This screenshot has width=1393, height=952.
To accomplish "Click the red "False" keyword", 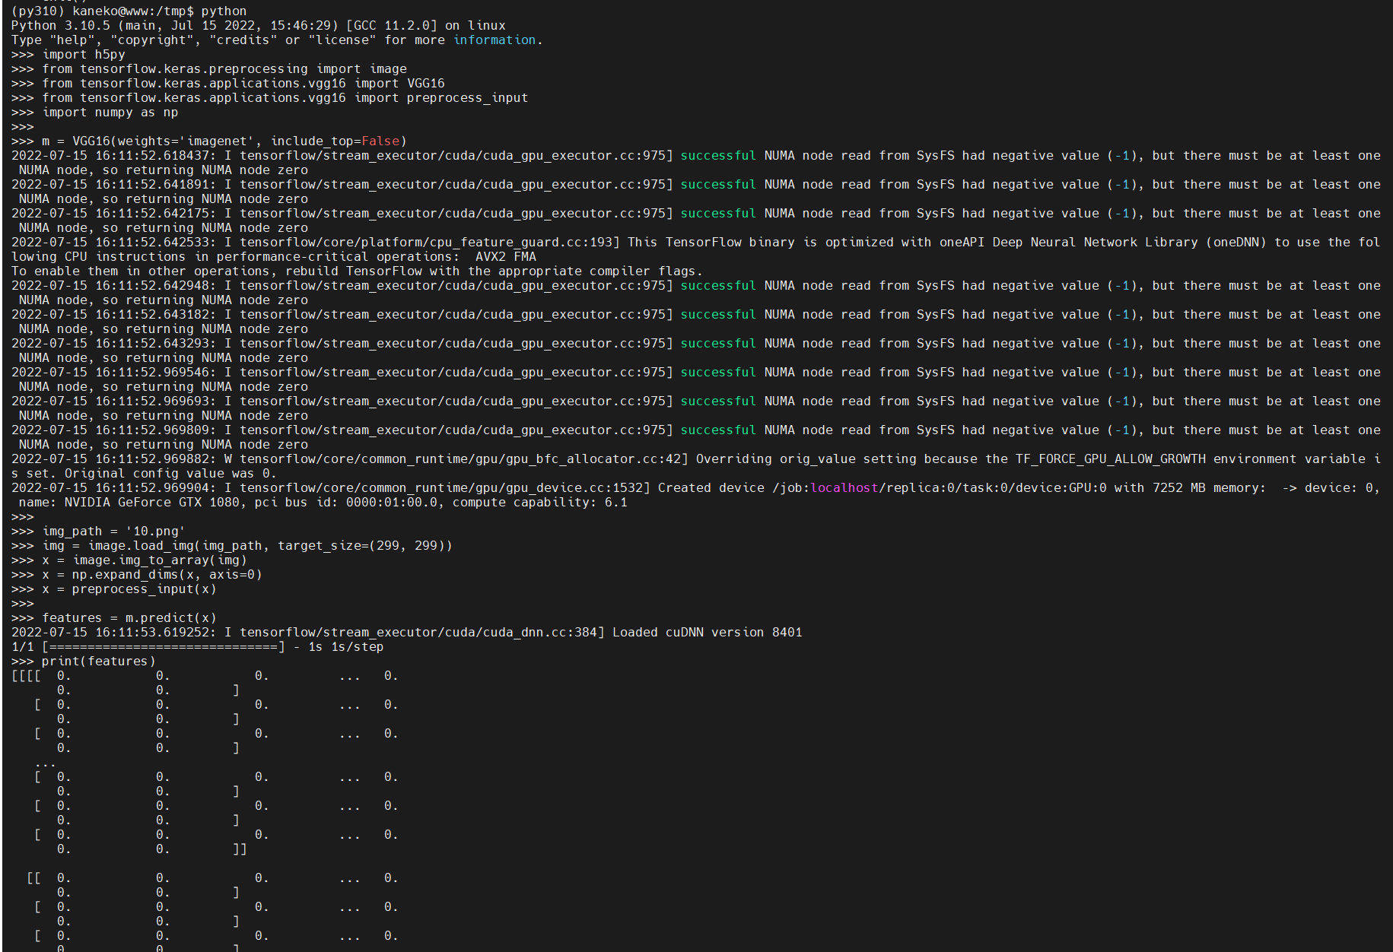I will (x=380, y=141).
